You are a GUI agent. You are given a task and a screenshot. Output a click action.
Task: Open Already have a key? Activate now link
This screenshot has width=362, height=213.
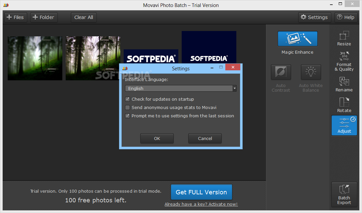(201, 204)
